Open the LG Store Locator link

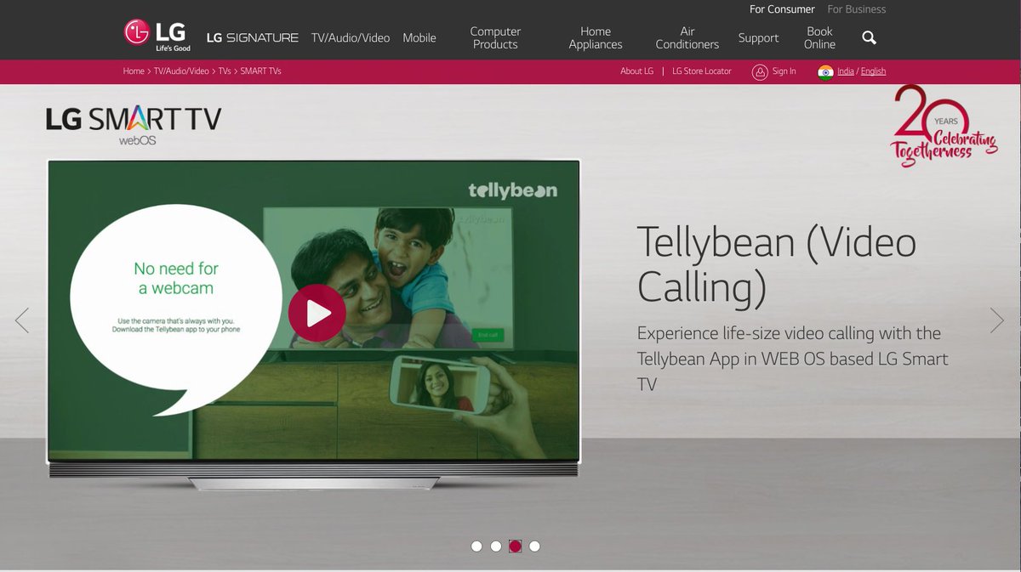(702, 71)
